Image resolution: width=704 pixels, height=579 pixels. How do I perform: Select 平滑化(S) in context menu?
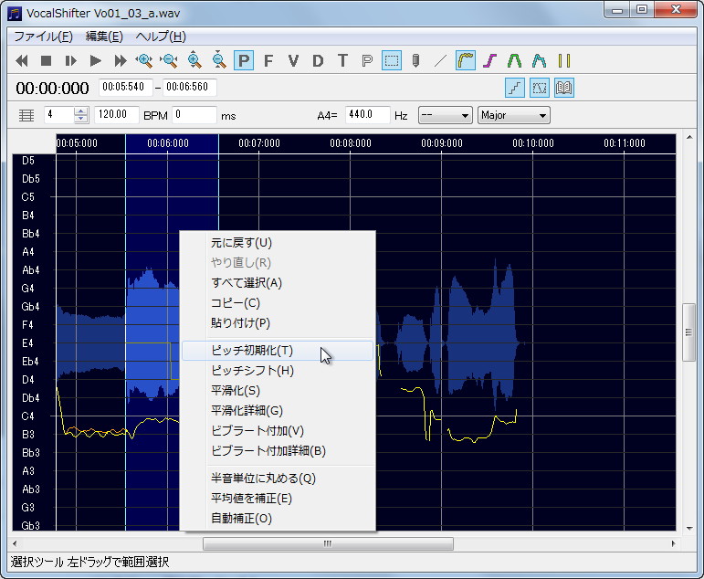tap(278, 390)
